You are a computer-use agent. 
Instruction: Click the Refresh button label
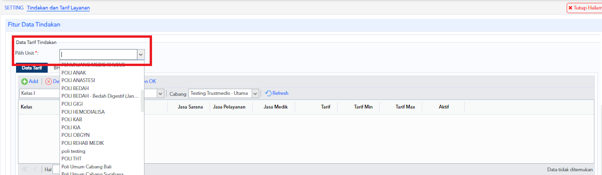280,93
